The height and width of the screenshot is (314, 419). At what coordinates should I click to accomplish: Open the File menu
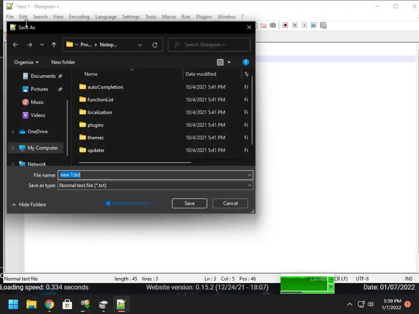[10, 16]
